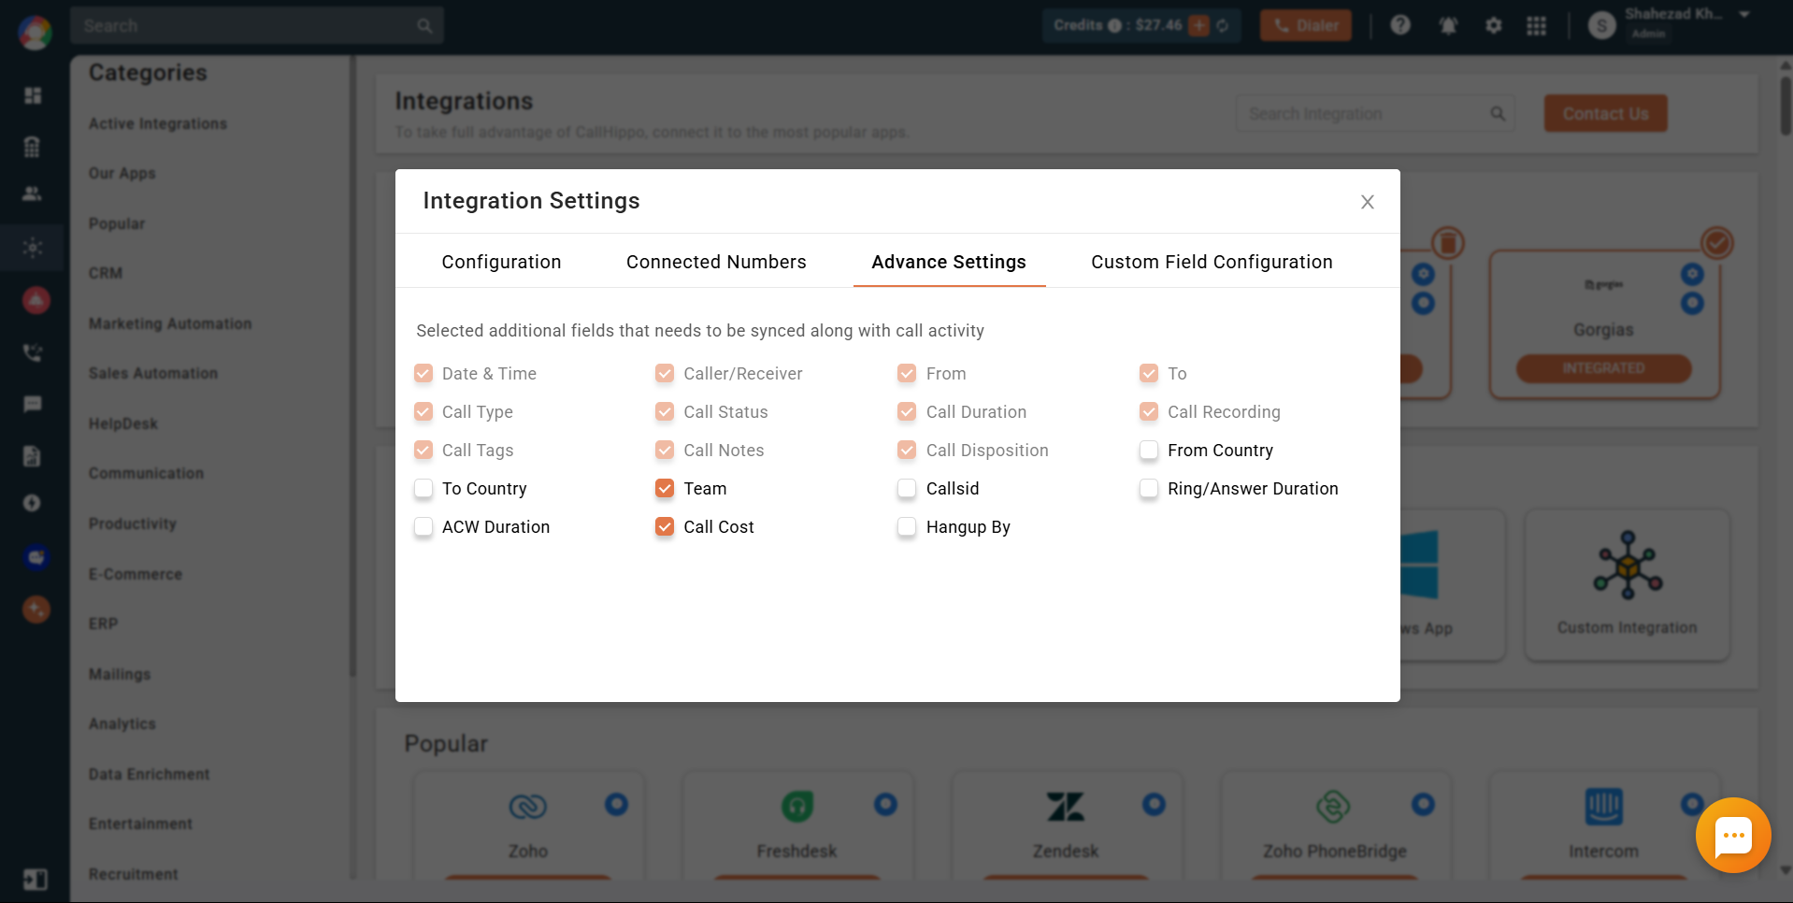Open the notifications bell icon
The image size is (1793, 903).
coord(1448,25)
